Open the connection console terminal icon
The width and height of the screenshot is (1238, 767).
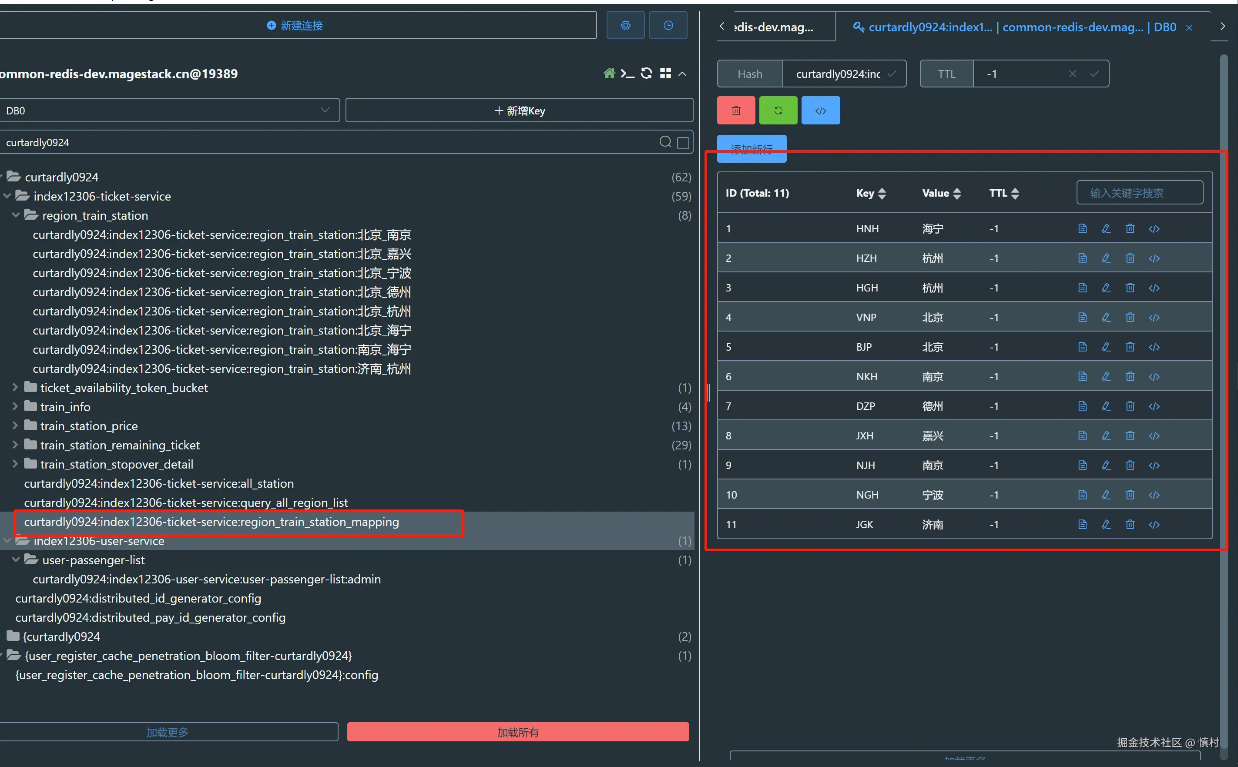[627, 74]
